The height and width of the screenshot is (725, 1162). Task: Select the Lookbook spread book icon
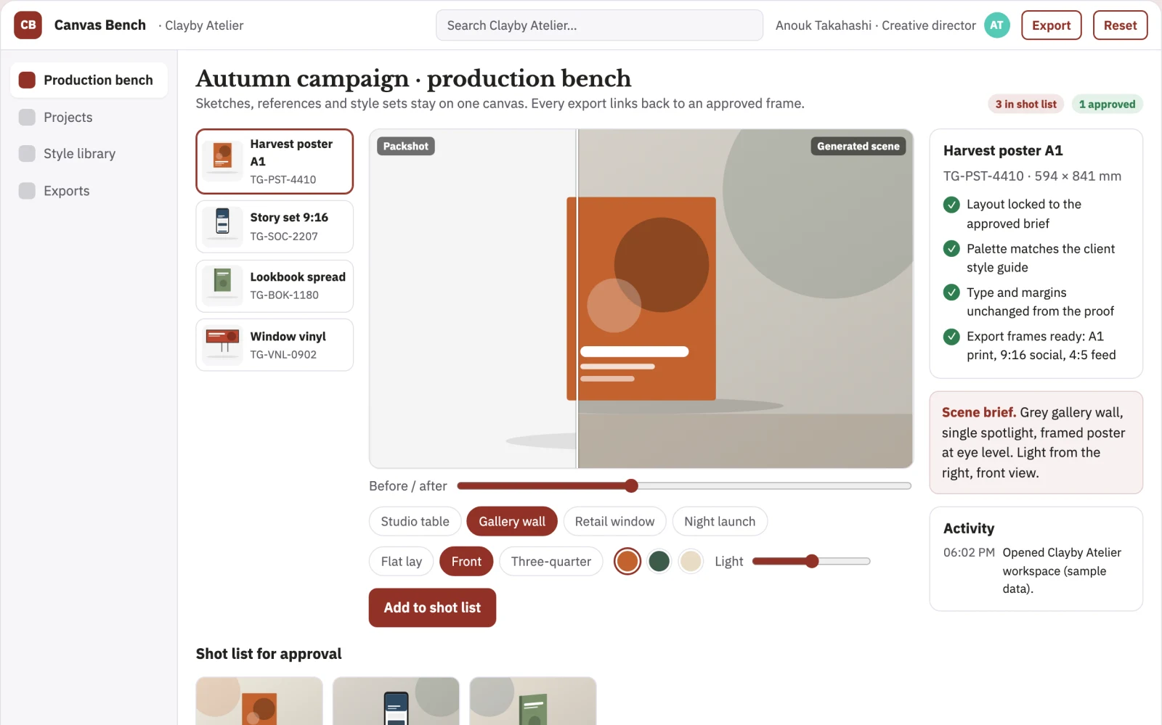(223, 285)
